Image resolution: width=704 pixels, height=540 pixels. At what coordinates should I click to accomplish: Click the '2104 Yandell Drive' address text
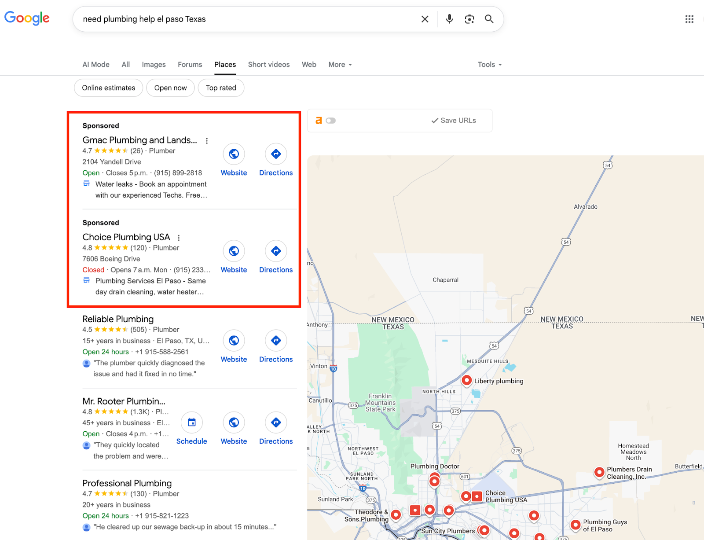coord(112,162)
